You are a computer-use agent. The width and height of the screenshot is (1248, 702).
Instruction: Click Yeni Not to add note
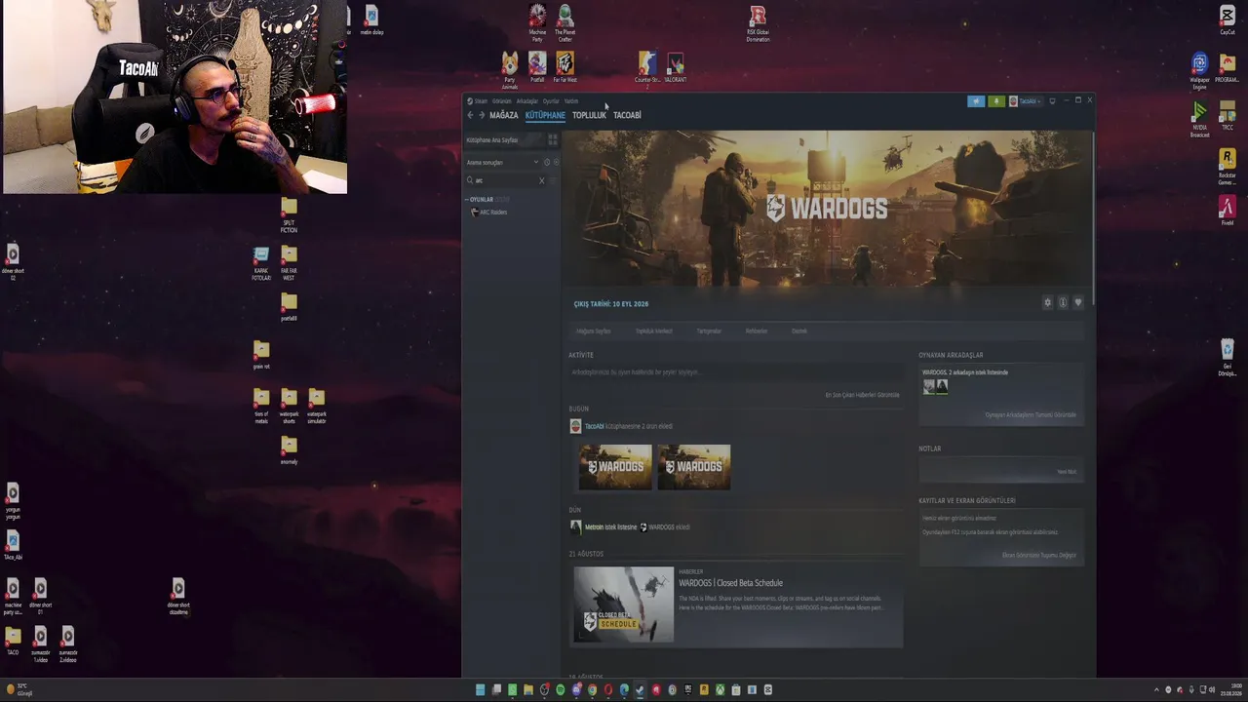click(x=1067, y=472)
